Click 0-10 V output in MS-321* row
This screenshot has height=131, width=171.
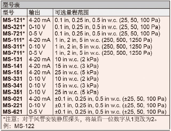click(x=37, y=27)
